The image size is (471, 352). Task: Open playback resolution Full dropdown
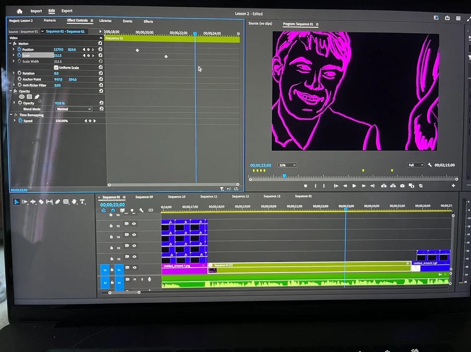[416, 165]
